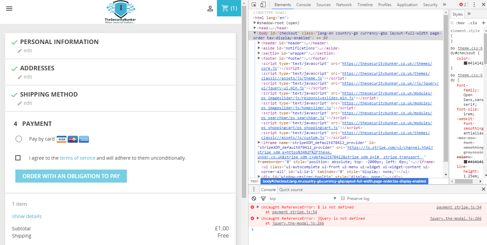487x245 pixels.
Task: Open the DevTools three-dot customize menu
Action: pyautogui.click(x=474, y=4)
